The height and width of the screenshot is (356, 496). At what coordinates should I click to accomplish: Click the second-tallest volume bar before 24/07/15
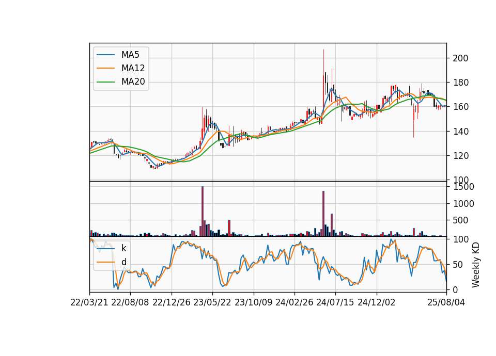323,214
